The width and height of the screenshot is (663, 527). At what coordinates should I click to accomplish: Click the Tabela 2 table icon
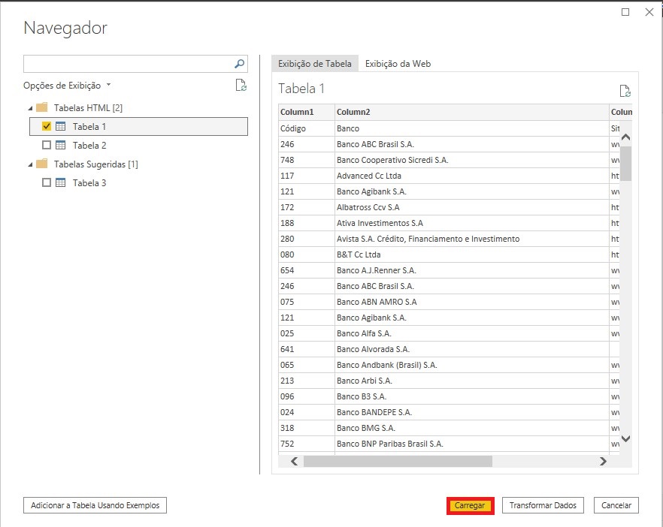click(60, 146)
